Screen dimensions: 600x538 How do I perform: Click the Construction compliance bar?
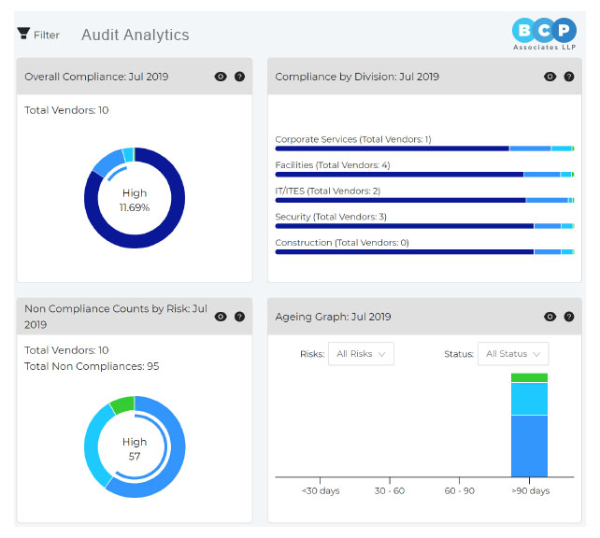424,251
